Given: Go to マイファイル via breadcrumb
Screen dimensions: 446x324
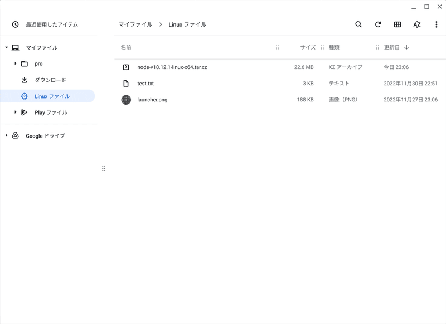Looking at the screenshot, I should [x=135, y=24].
